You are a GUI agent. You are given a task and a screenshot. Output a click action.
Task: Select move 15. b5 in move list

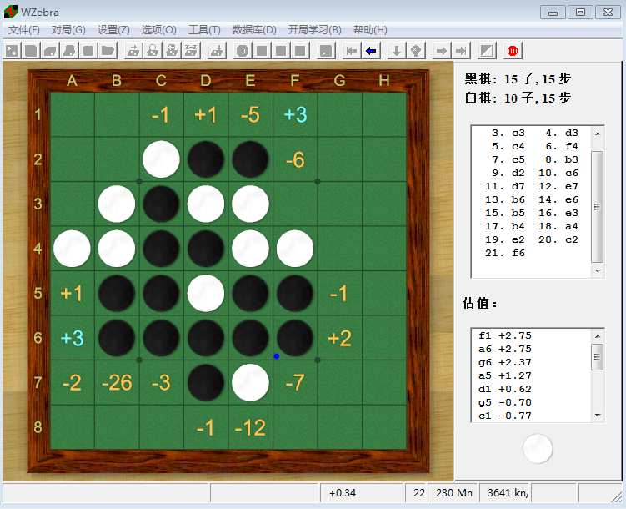tap(505, 213)
